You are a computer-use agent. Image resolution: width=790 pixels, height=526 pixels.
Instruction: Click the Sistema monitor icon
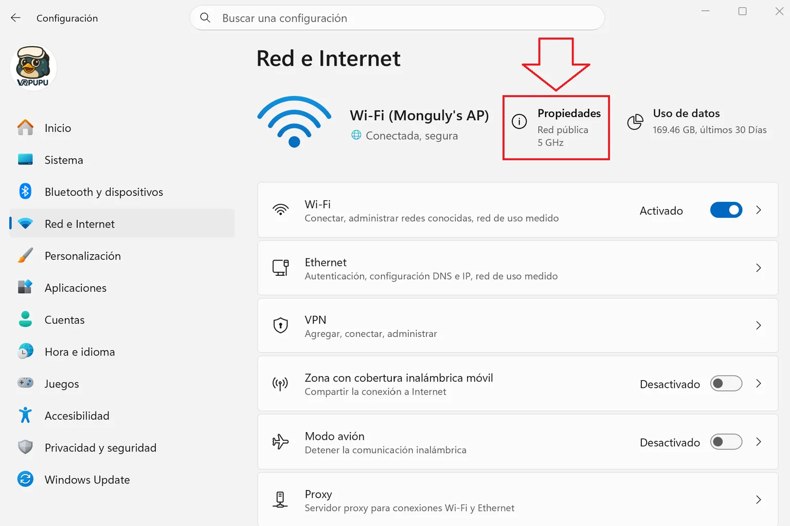coord(25,160)
